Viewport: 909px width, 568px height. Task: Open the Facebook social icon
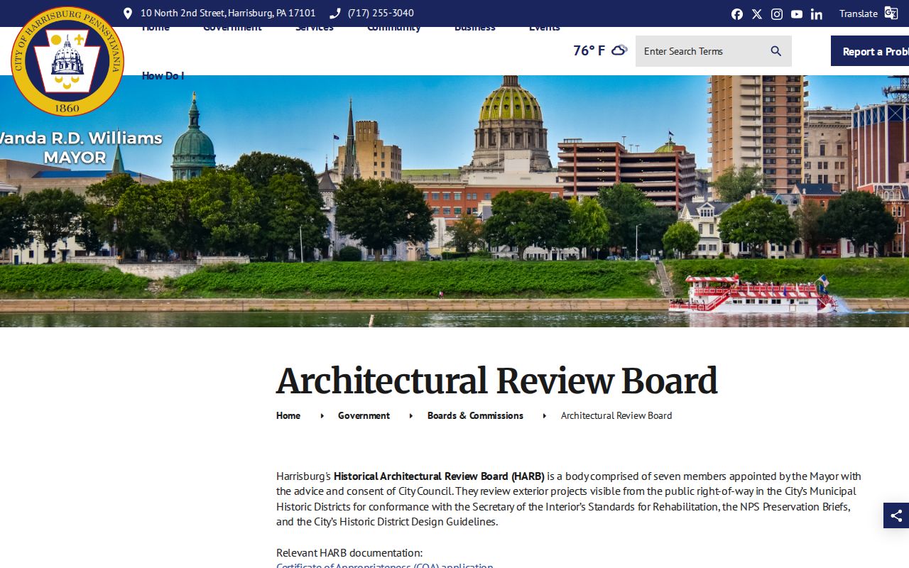point(737,14)
